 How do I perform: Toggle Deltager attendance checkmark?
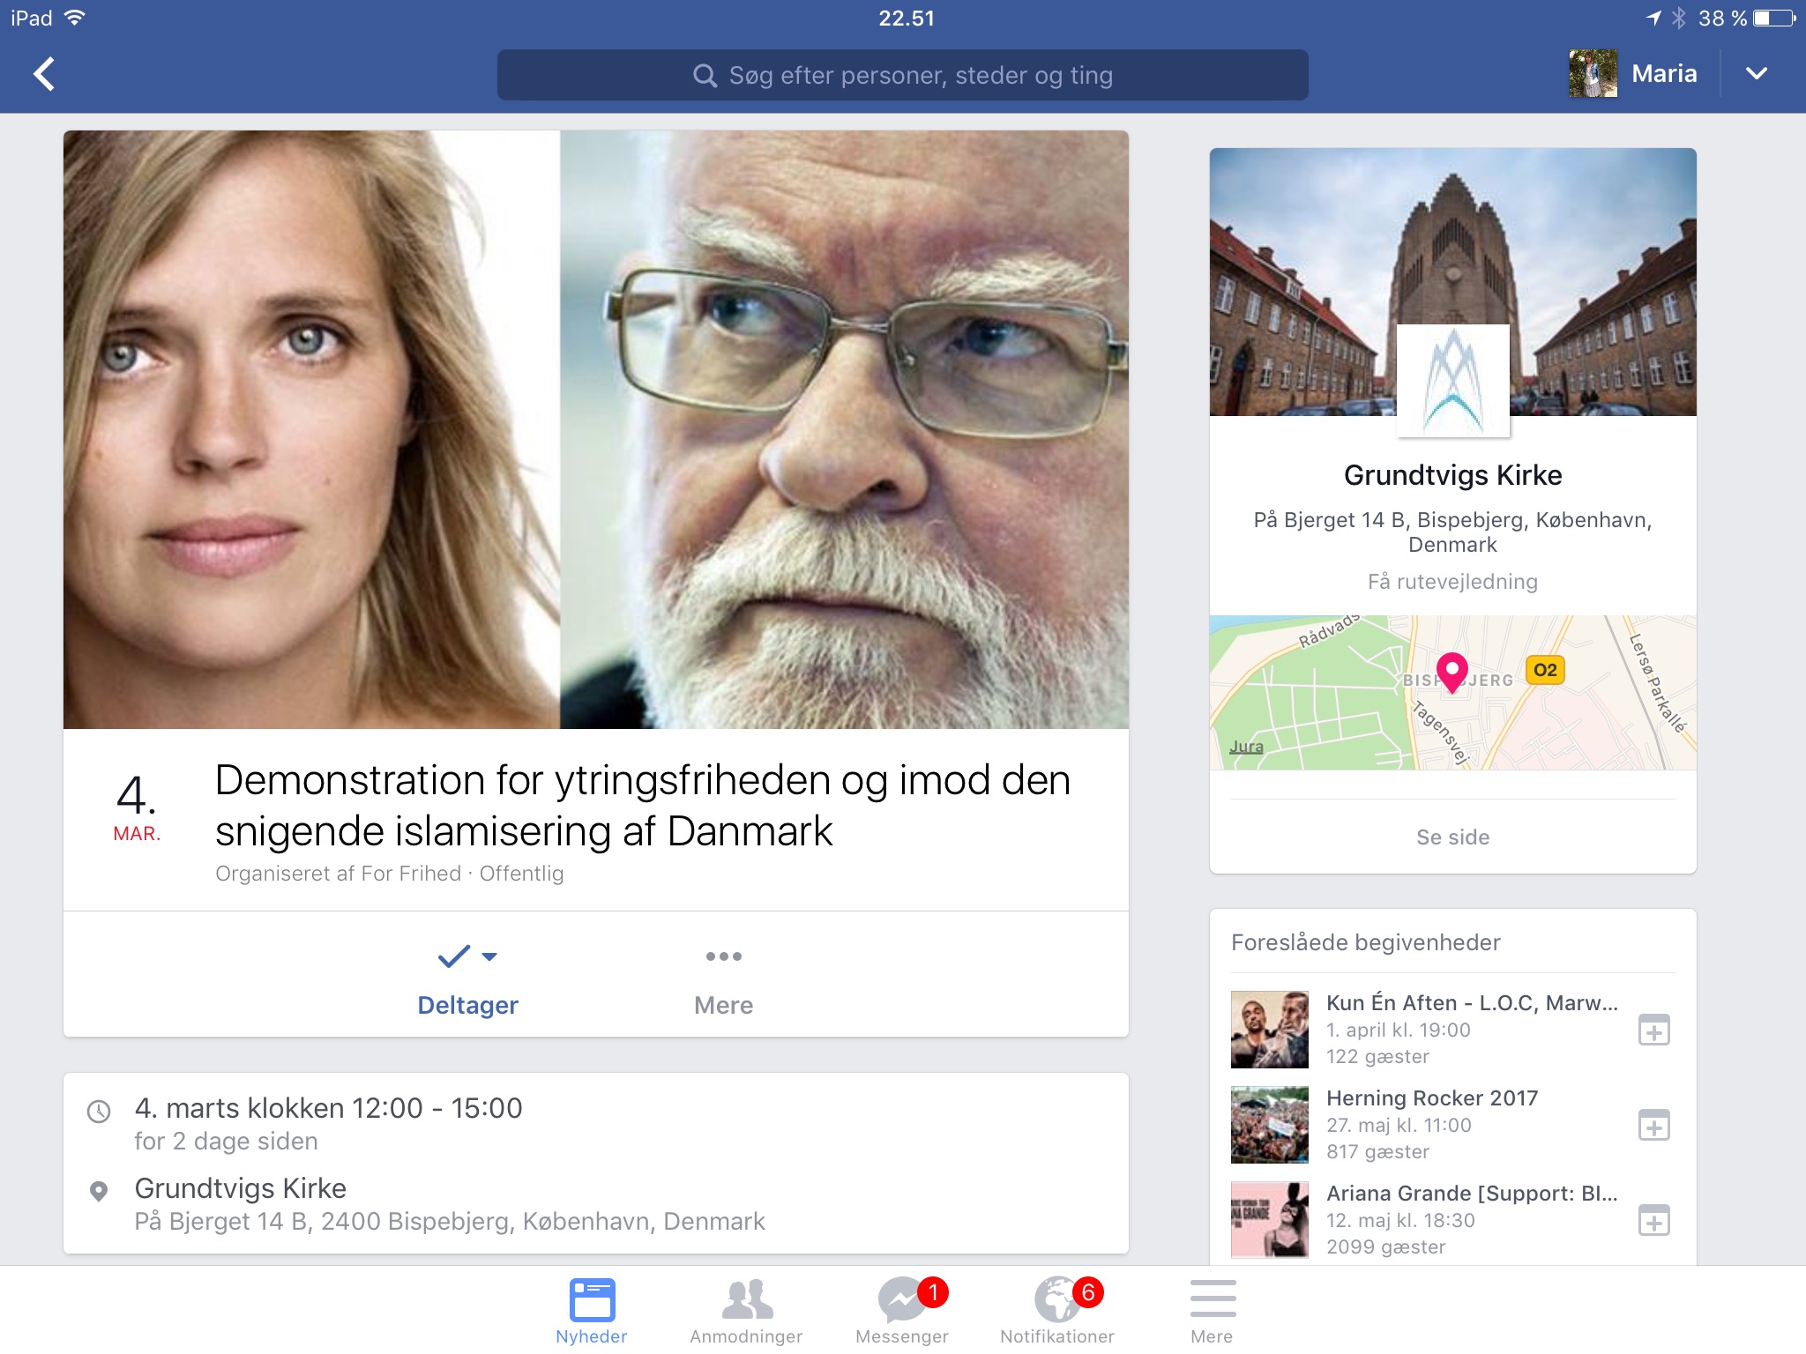(x=454, y=956)
